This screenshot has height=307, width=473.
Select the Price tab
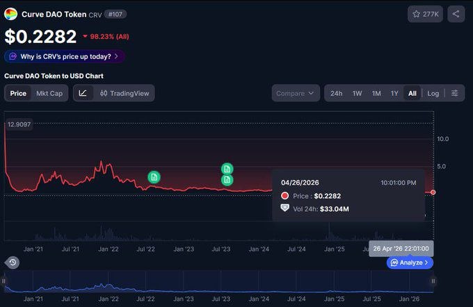[18, 93]
